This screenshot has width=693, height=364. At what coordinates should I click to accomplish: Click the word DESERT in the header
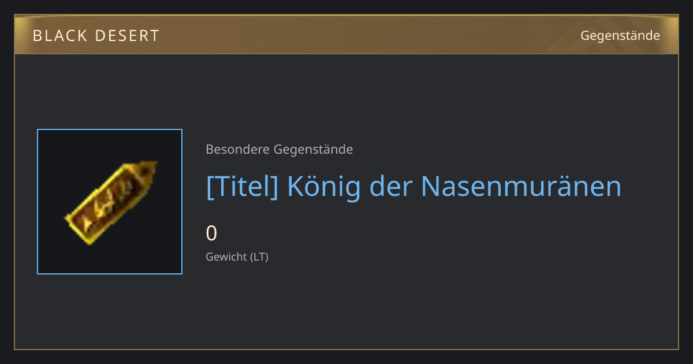point(127,36)
